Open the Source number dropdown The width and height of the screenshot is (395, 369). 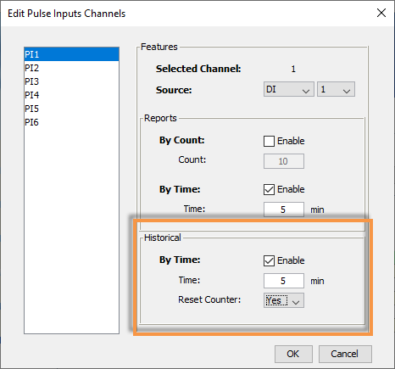(x=336, y=89)
